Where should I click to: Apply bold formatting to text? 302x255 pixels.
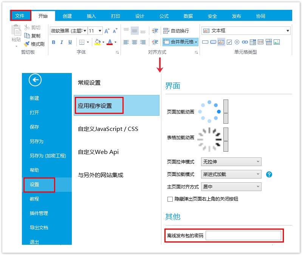click(53, 42)
